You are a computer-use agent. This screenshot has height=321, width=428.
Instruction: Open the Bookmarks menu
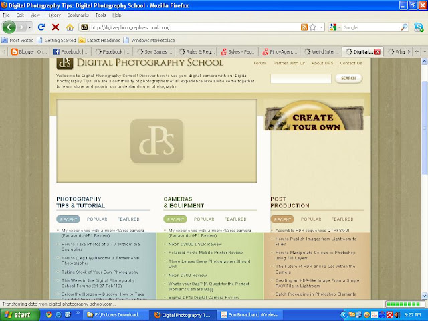click(78, 15)
